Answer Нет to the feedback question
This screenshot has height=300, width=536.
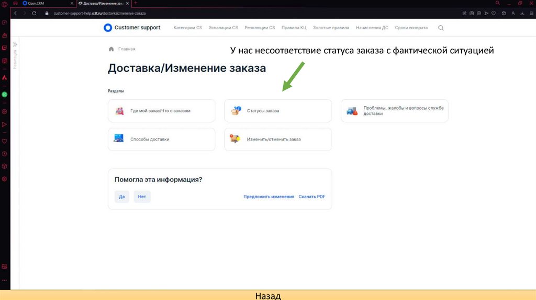(x=142, y=197)
